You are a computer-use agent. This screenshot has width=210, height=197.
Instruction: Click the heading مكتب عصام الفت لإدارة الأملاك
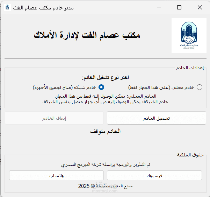click(x=87, y=36)
